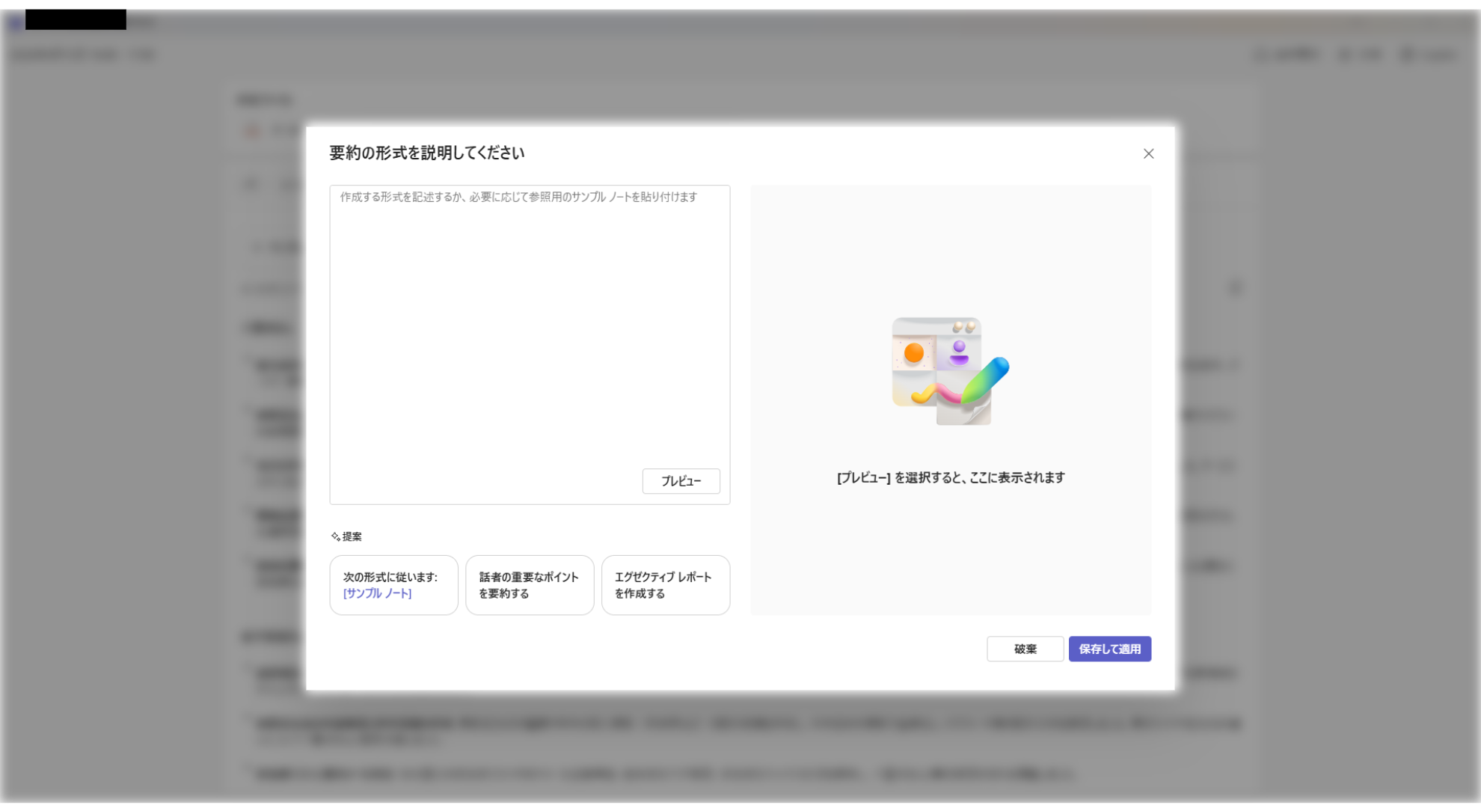The height and width of the screenshot is (808, 1481).
Task: Click the blurred red icon left of dialog
Action: tap(252, 131)
